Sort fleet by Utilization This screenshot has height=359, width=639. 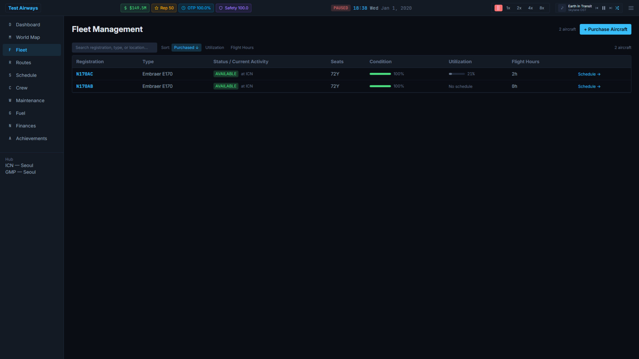pyautogui.click(x=215, y=48)
